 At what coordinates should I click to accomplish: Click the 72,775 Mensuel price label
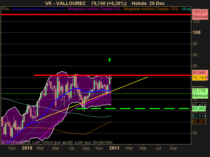tap(200, 93)
